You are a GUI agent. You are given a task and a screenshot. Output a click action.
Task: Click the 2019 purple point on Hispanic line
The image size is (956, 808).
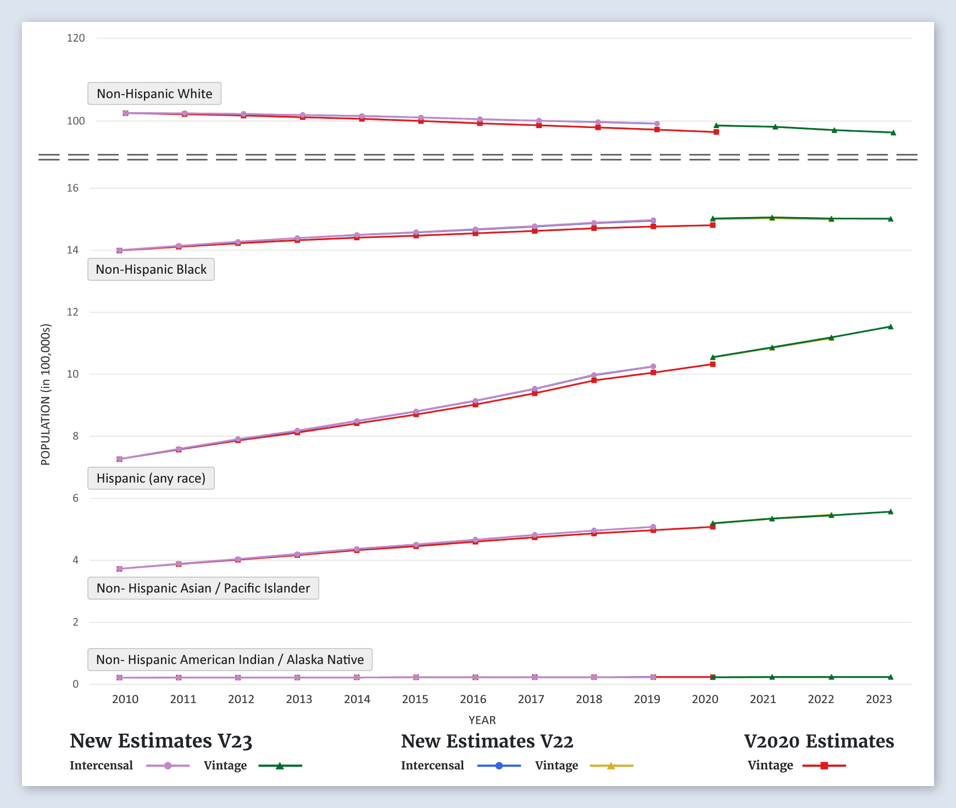[x=653, y=367]
